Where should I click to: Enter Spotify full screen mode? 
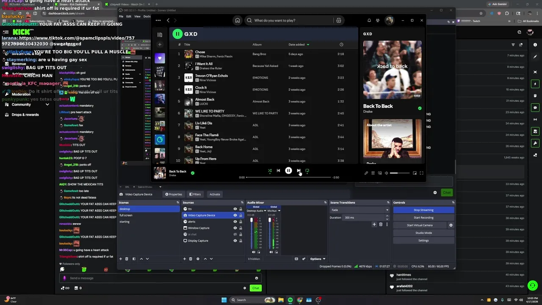coord(421,173)
